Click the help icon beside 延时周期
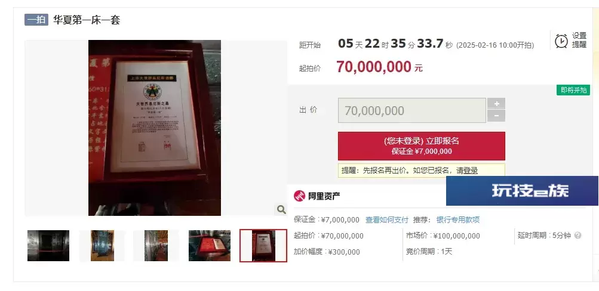 tap(578, 236)
